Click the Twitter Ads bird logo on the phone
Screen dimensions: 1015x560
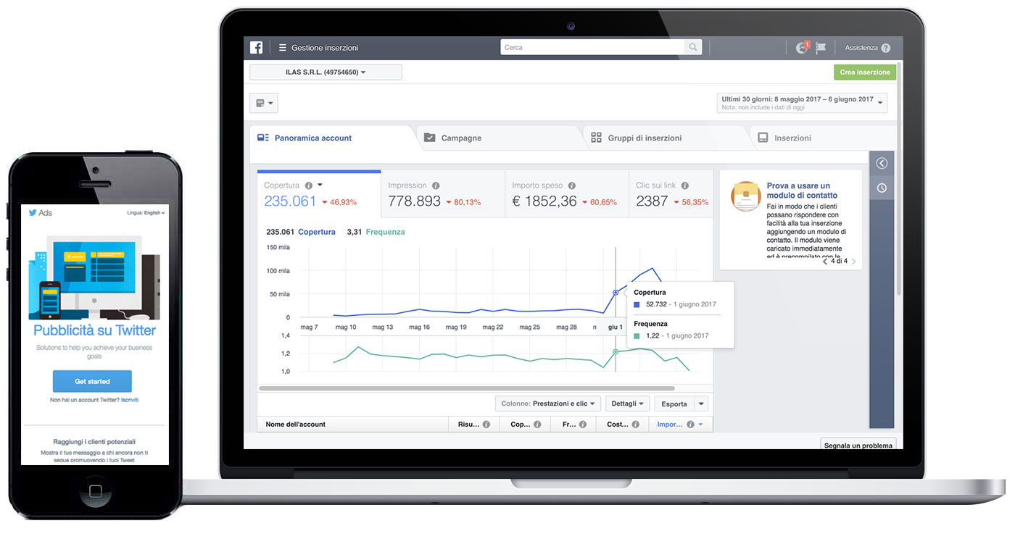tap(33, 213)
